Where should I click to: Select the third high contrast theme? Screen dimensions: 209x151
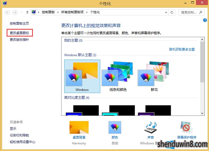(154, 110)
